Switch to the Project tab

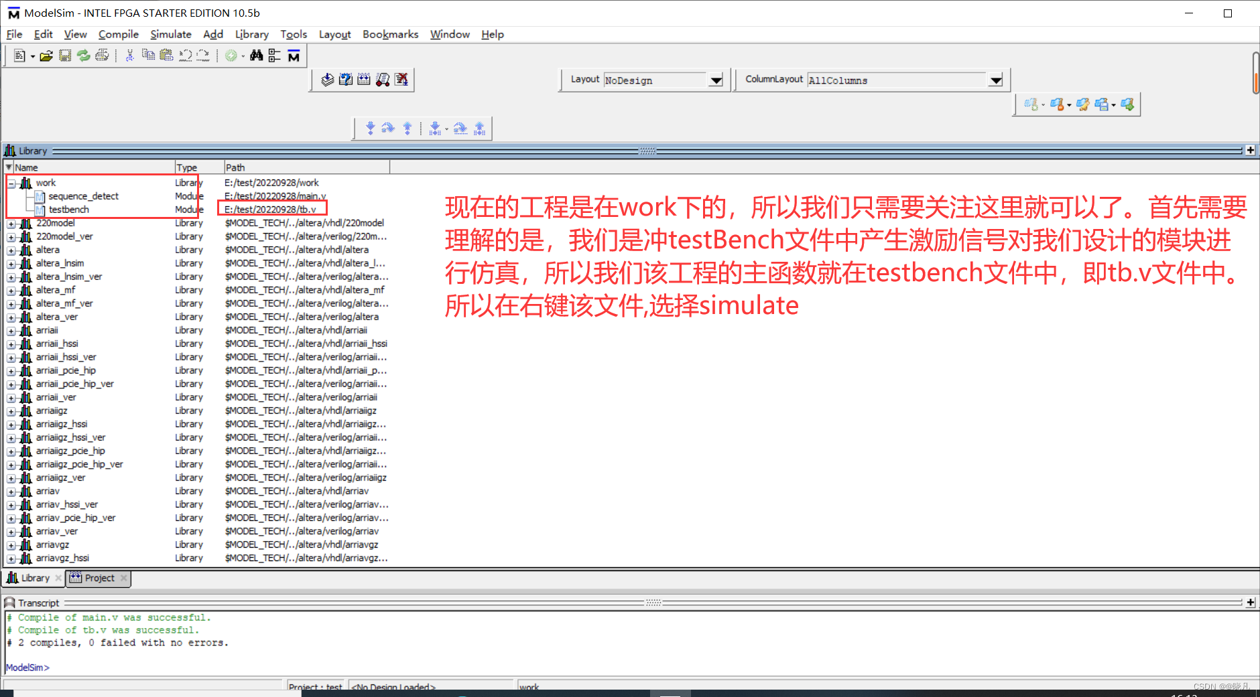99,578
